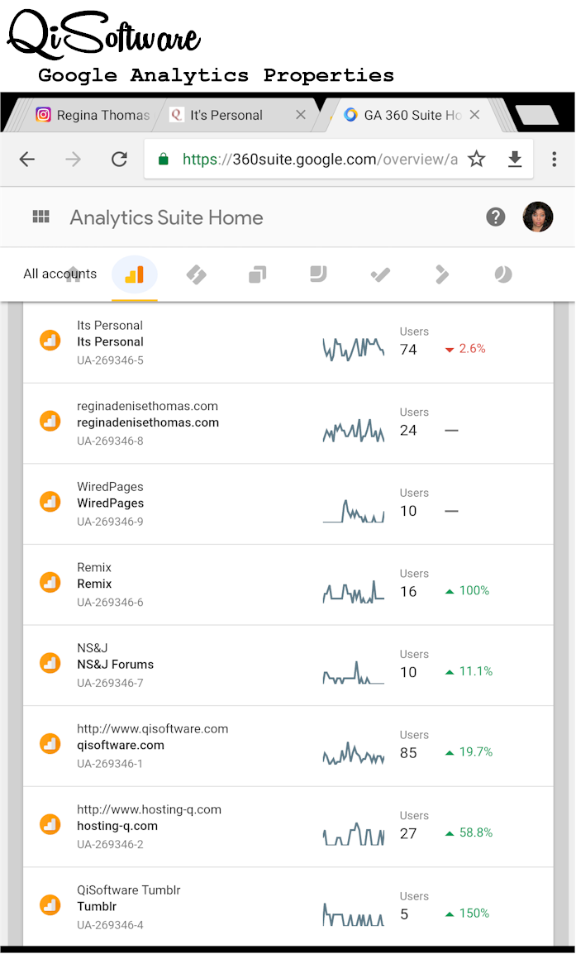The width and height of the screenshot is (576, 954).
Task: Click the WiredPages users sparkline
Action: 354,511
